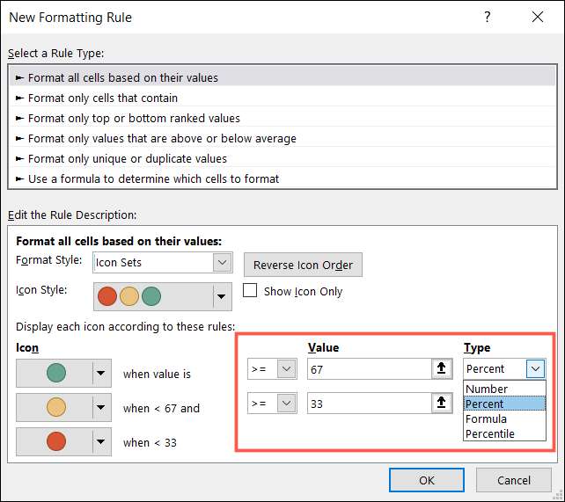Click the help question mark icon
Viewport: 565px width, 502px height.
pos(488,17)
